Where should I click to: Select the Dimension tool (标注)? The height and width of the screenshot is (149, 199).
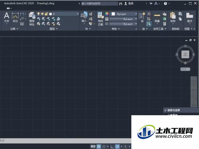pos(15,17)
